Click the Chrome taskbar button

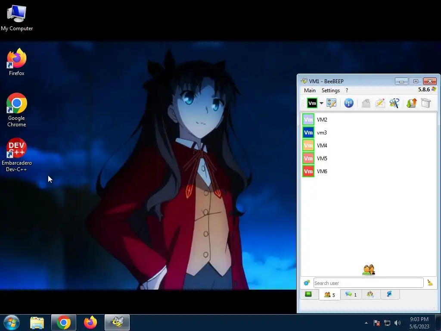click(64, 322)
